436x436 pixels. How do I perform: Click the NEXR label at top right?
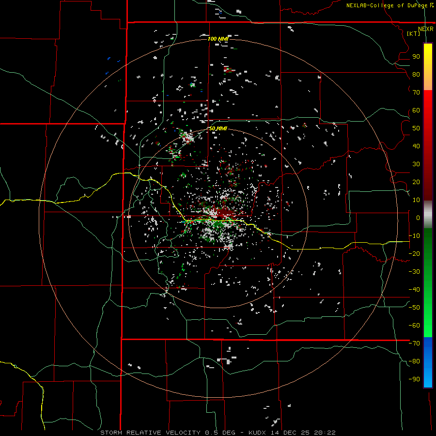[x=426, y=29]
